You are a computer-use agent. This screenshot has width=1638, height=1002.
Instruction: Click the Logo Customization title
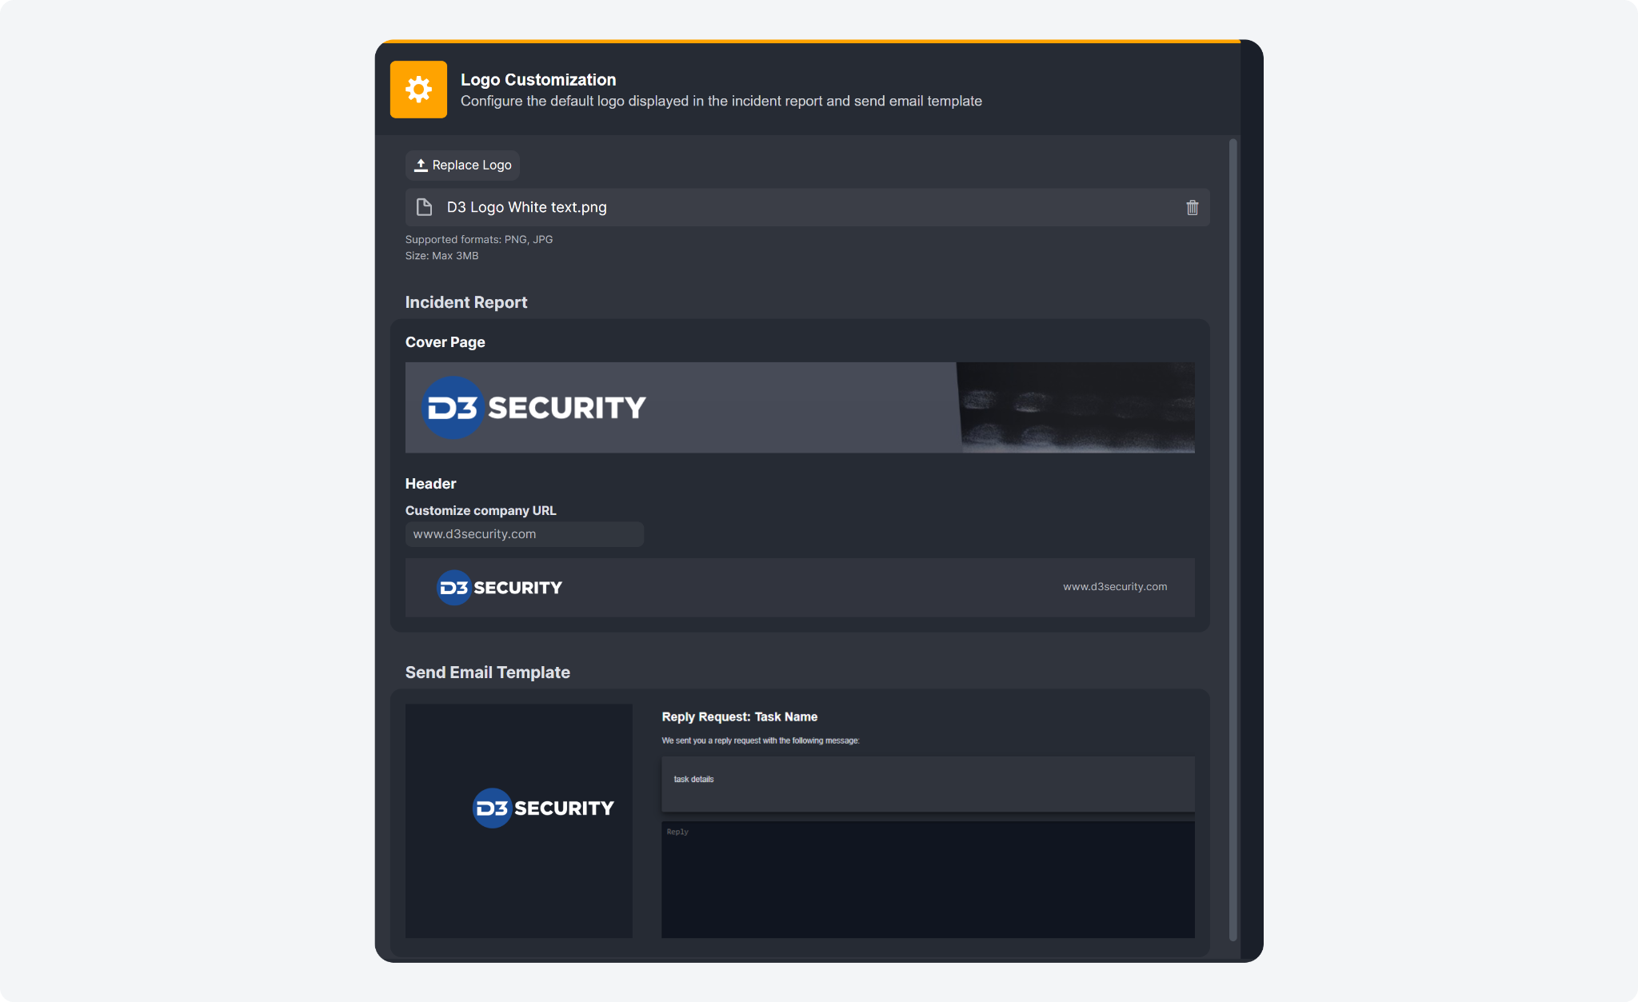tap(538, 80)
